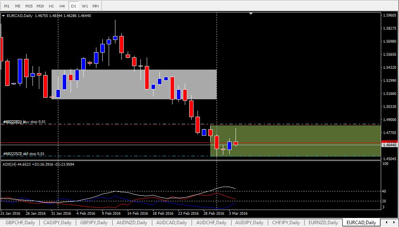Click the chart shift triangle marker at top
The height and width of the screenshot is (227, 399).
click(x=251, y=14)
